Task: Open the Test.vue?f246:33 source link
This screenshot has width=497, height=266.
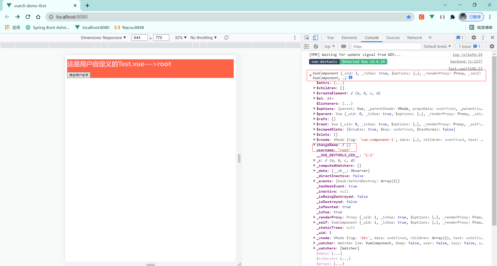Action: point(465,69)
